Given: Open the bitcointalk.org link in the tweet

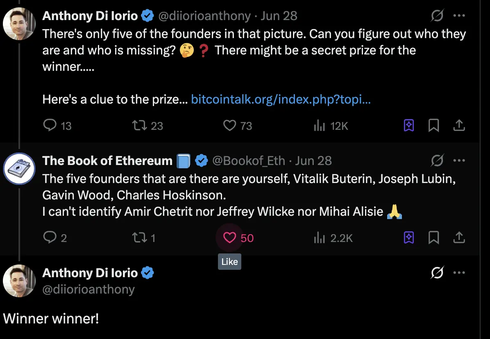Looking at the screenshot, I should click(280, 99).
